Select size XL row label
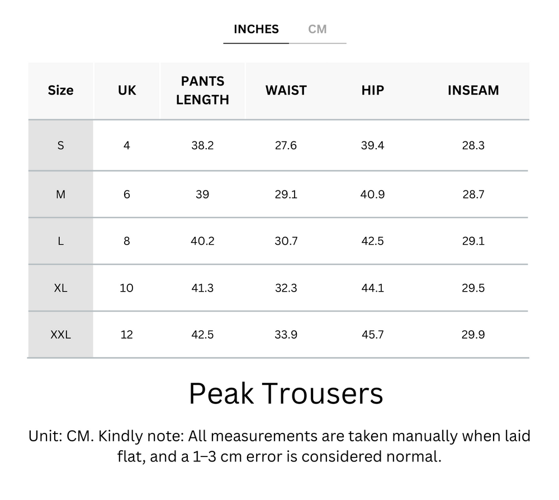This screenshot has width=559, height=500. [60, 288]
